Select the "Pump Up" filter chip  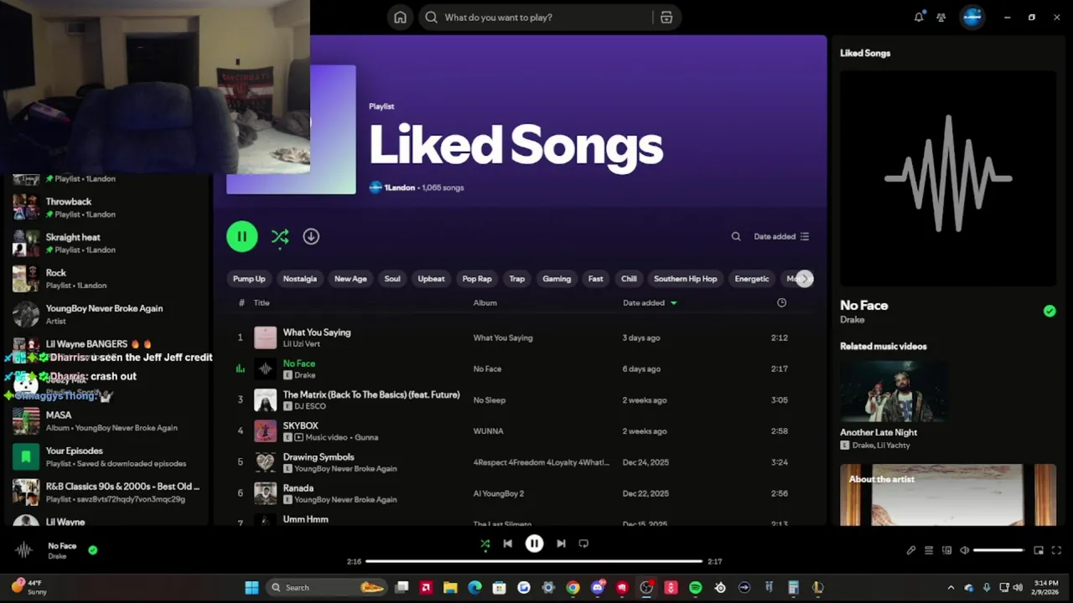(x=249, y=279)
